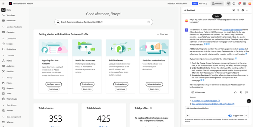Open AI Assistant more options menu
Screen dimensions: 253x127
click(x=247, y=10)
